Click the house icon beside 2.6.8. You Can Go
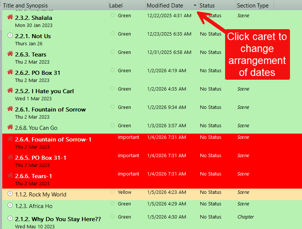The image size is (302, 229). tap(10, 127)
